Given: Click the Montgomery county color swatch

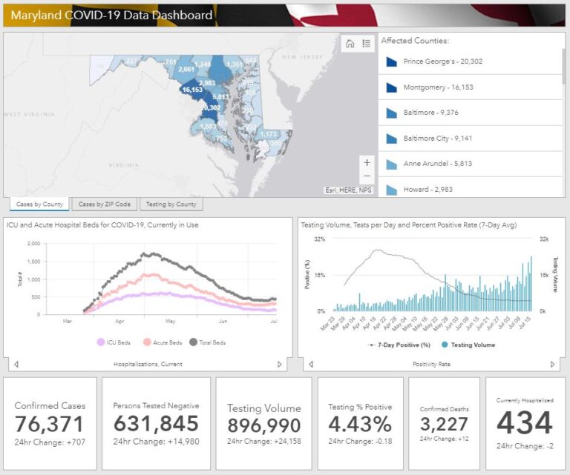Looking at the screenshot, I should coord(391,87).
